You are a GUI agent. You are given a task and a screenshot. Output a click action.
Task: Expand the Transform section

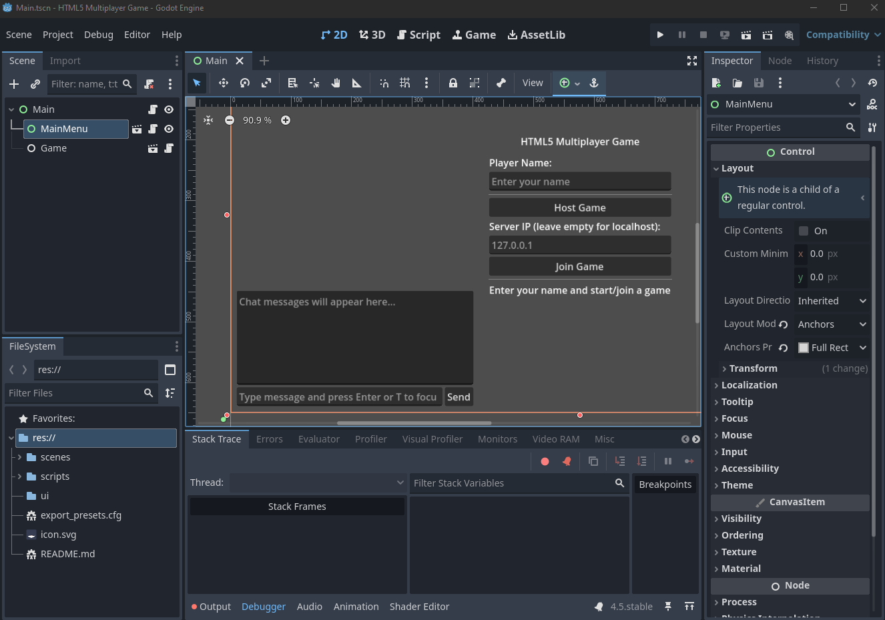click(753, 368)
